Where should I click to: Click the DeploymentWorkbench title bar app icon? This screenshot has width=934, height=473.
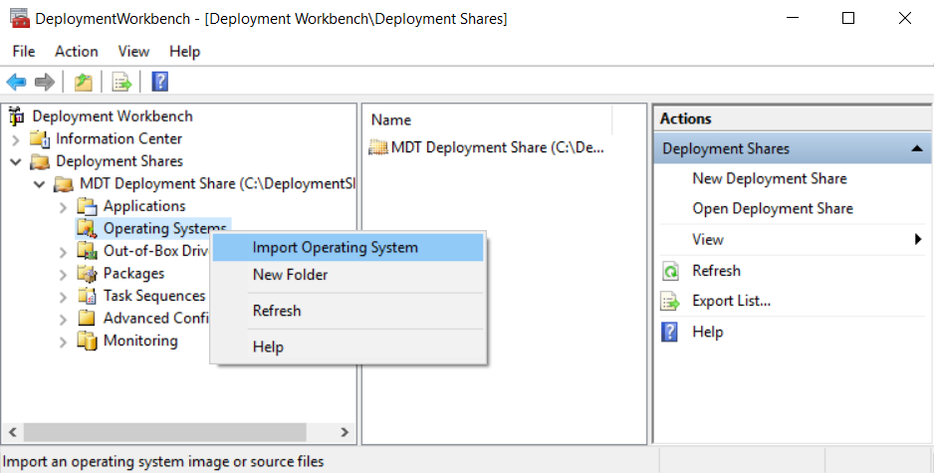click(x=20, y=19)
